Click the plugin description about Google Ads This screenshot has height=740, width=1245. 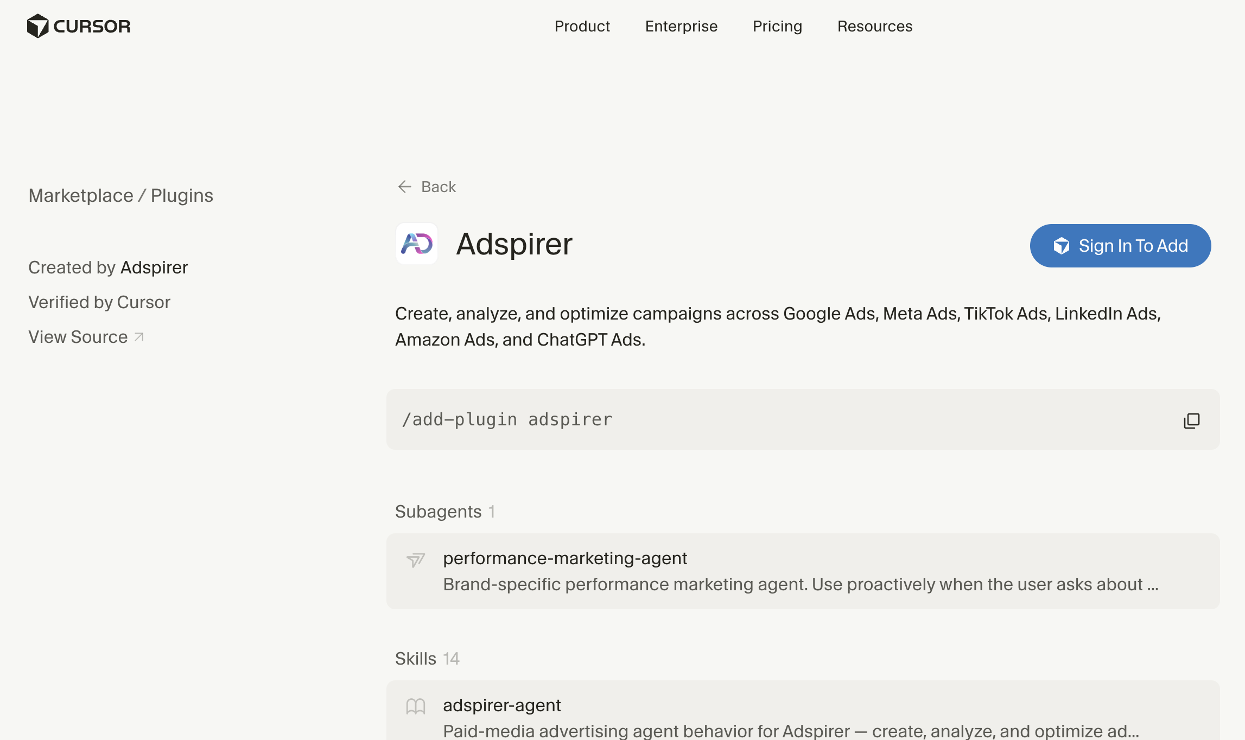tap(778, 327)
